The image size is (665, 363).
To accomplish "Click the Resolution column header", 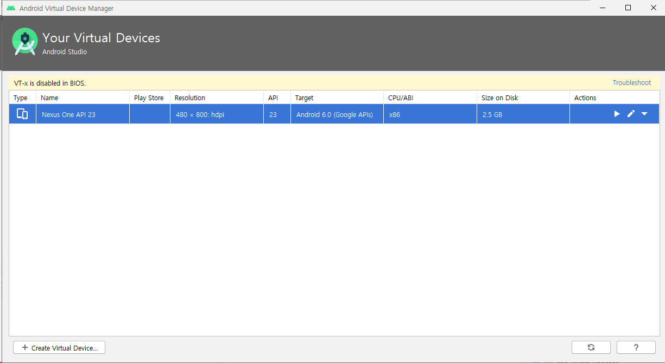I will (190, 98).
